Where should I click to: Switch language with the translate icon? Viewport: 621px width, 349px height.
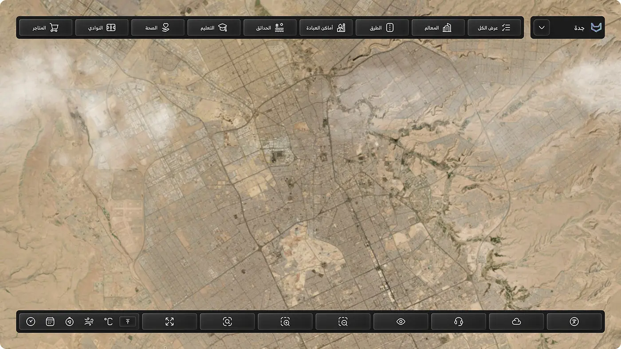(574, 322)
